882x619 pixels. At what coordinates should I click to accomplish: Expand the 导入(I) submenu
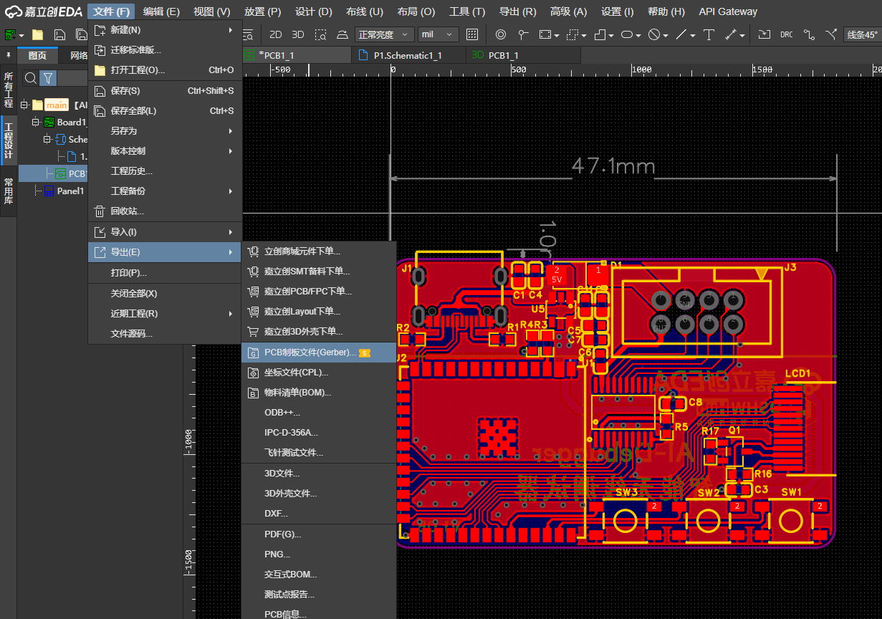pos(164,232)
